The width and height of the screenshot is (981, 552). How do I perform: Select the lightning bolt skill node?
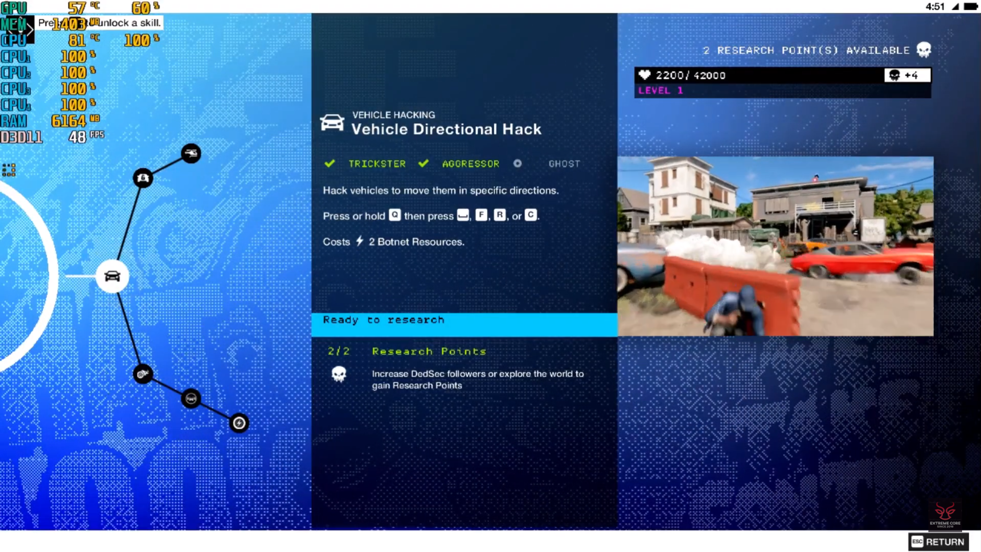click(239, 423)
